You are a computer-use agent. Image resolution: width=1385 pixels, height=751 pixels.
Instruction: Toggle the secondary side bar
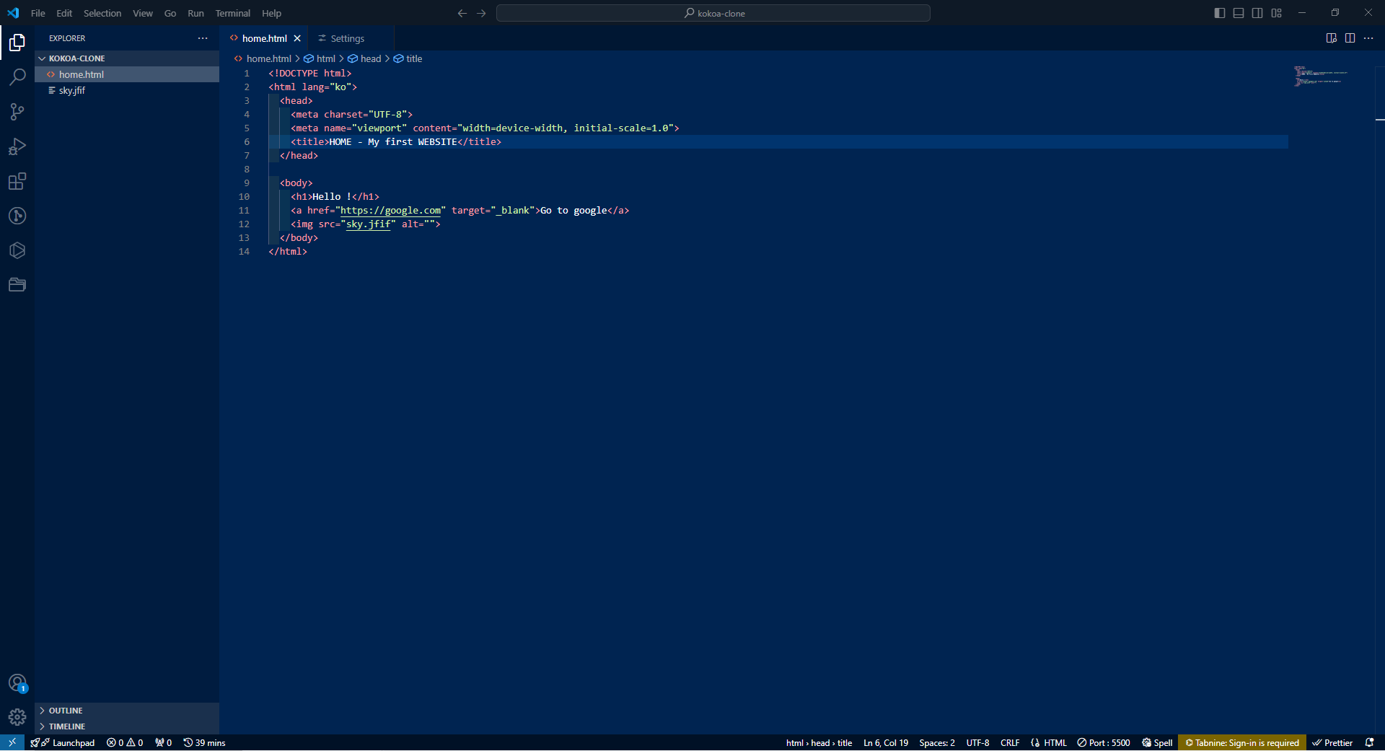1257,13
